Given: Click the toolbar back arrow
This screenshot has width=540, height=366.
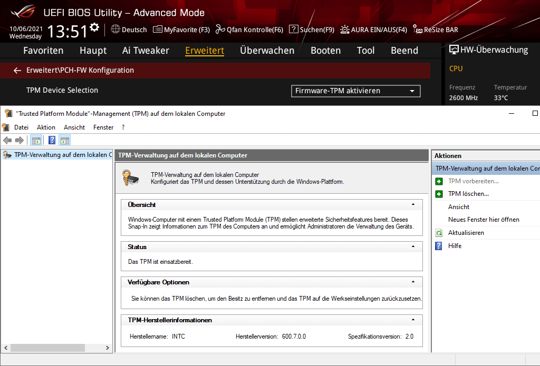Looking at the screenshot, I should pos(7,141).
